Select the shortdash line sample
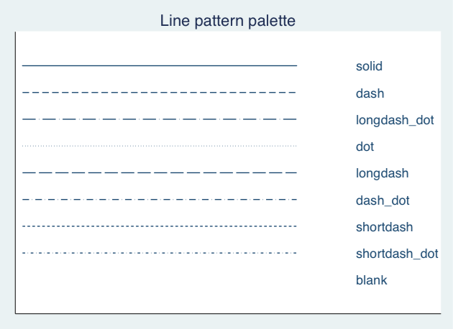The width and height of the screenshot is (453, 329). coord(160,226)
